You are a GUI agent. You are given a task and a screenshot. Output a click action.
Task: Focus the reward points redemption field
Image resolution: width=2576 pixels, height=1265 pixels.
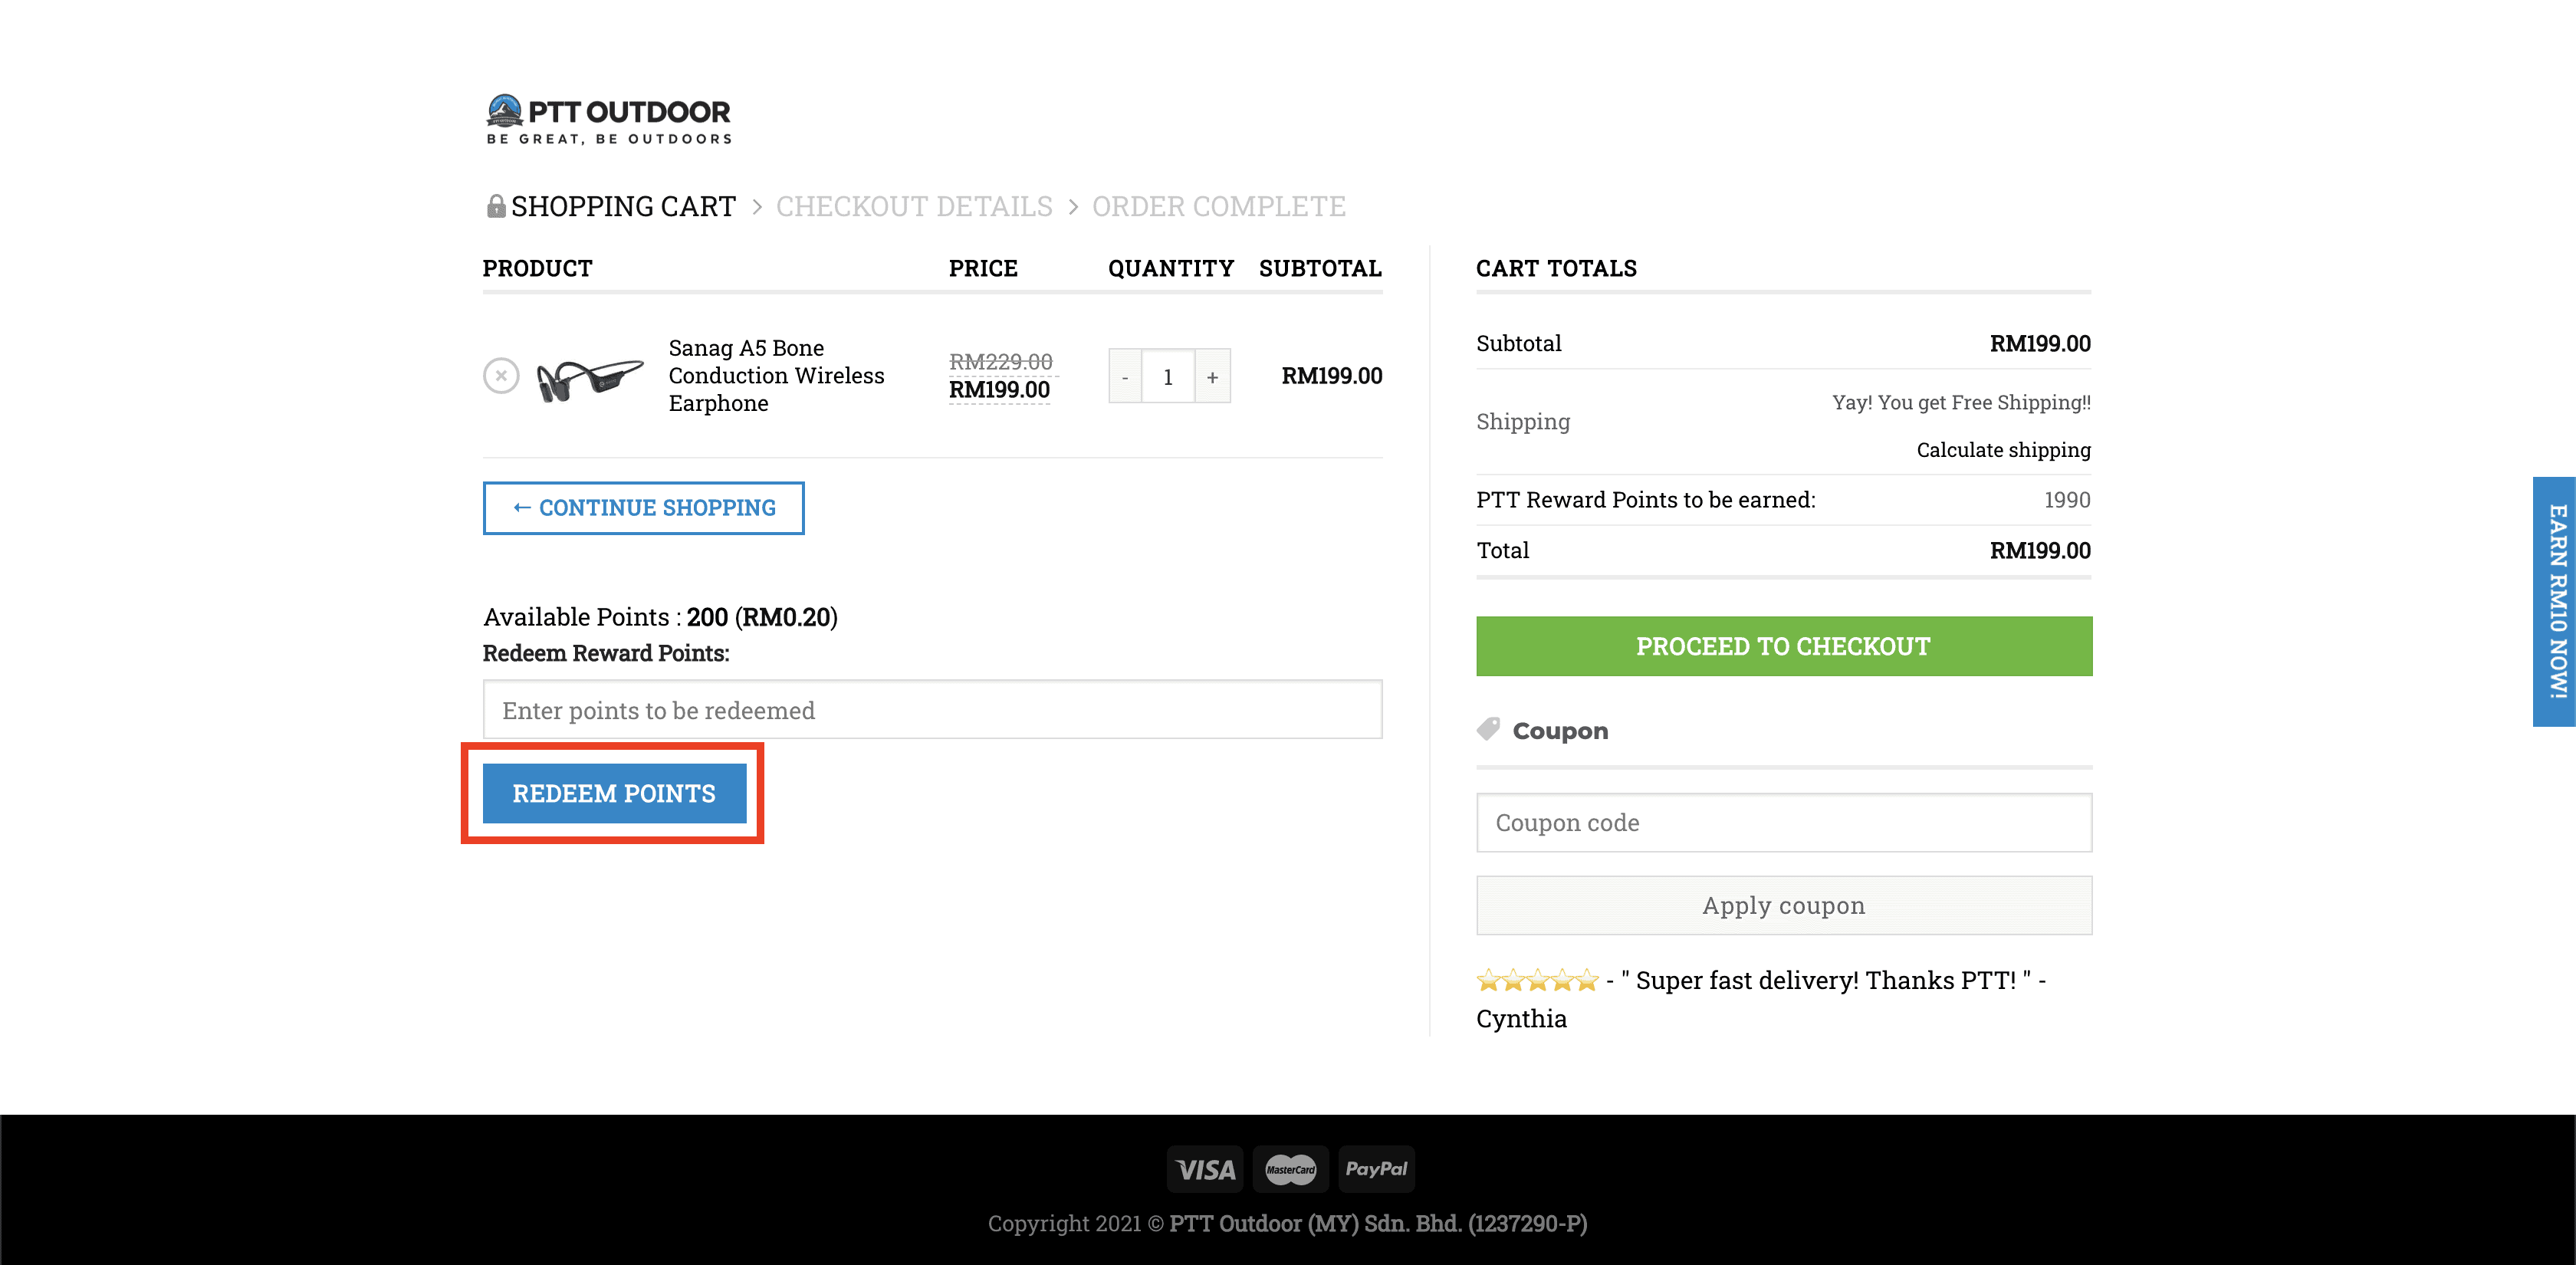tap(932, 710)
